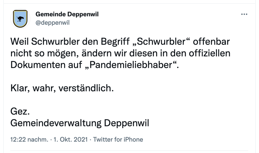Viewport: 259px width, 153px height.
Task: Click the word offiziellen in the tweet
Action: [209, 53]
